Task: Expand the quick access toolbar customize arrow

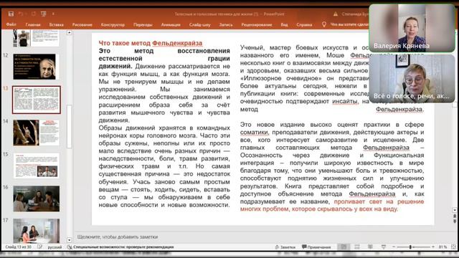Action: click(x=53, y=14)
